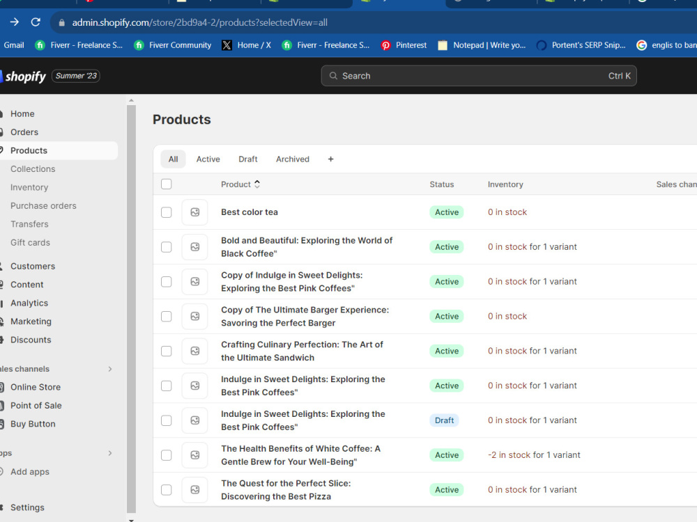Image resolution: width=697 pixels, height=522 pixels.
Task: Click the padlock site info icon
Action: click(x=62, y=23)
